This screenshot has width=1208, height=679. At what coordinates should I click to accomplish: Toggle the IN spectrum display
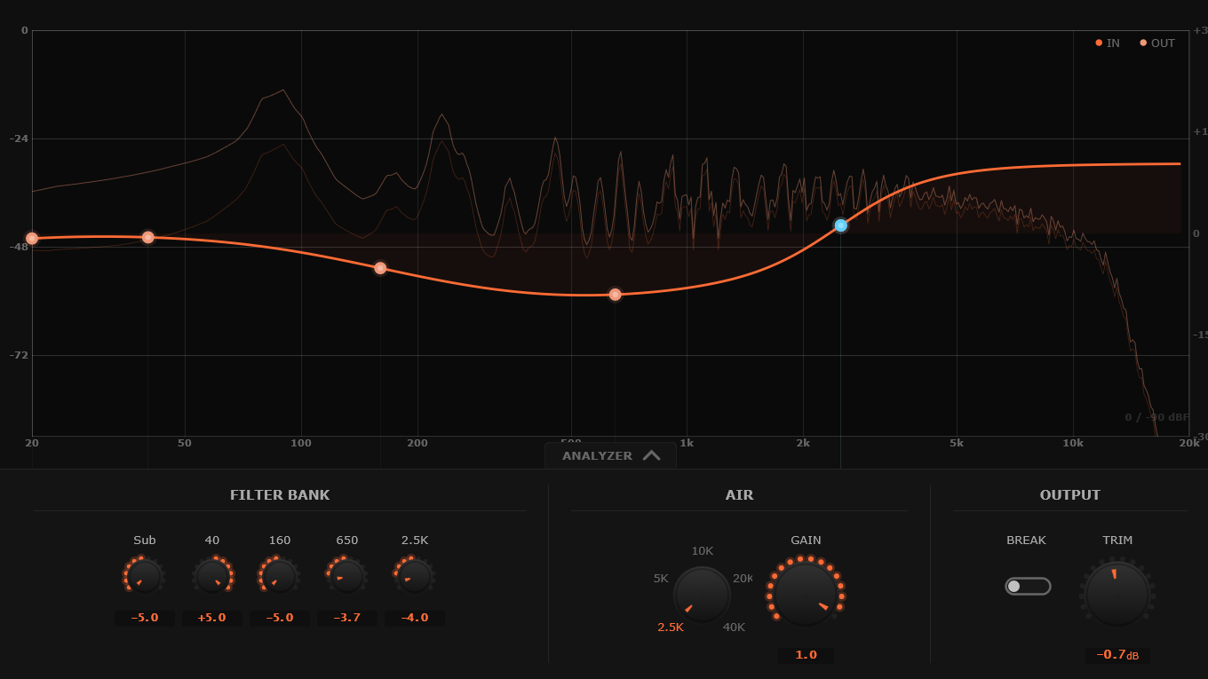tap(1106, 43)
